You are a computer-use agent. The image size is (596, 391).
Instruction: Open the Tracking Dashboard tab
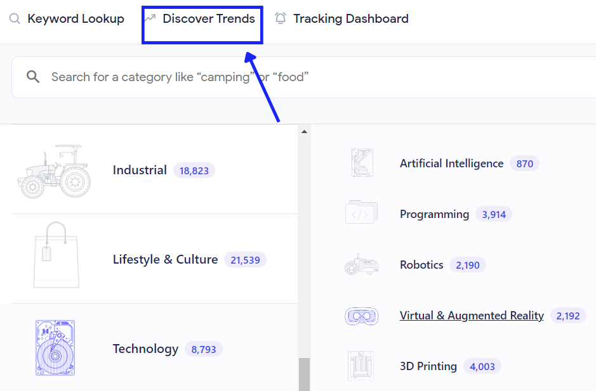[x=351, y=18]
